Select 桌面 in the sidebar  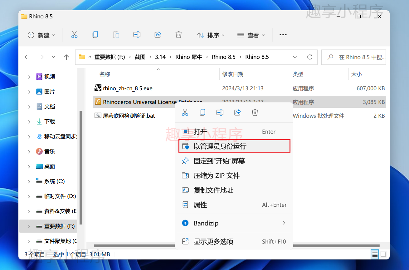coord(50,166)
